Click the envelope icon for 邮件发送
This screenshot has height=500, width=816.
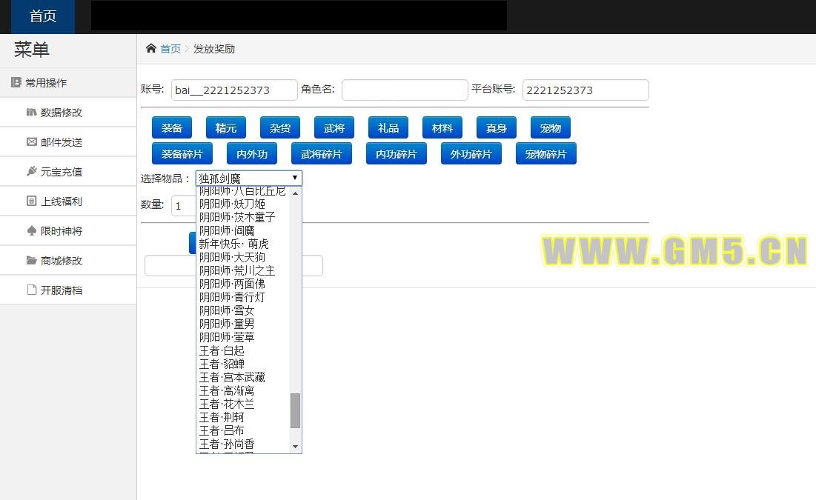31,142
